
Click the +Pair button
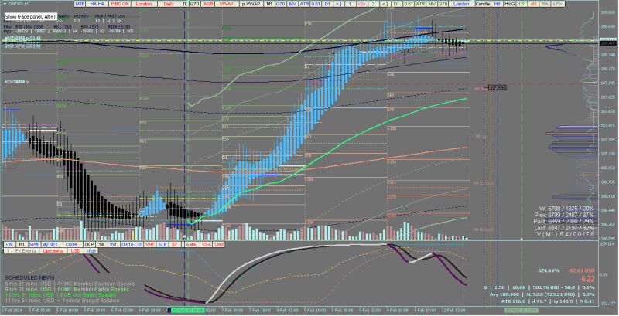click(91, 251)
